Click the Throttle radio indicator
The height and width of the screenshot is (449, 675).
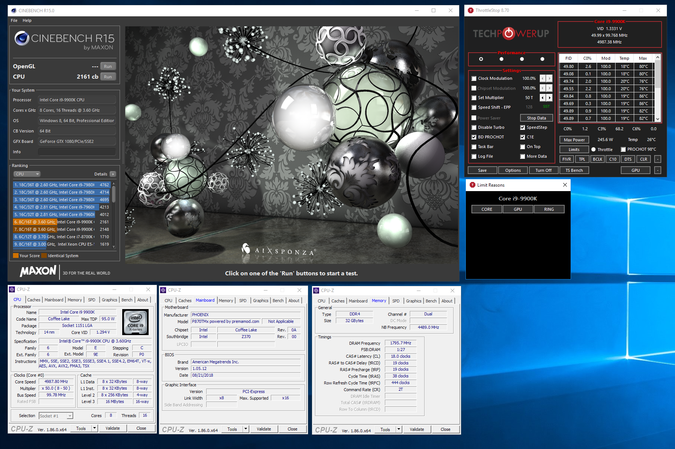pyautogui.click(x=593, y=150)
